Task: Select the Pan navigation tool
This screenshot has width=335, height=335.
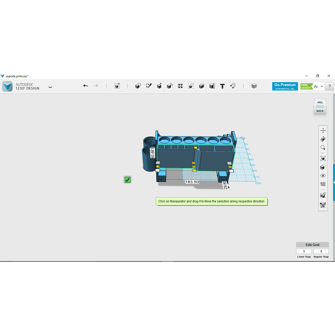Action: tap(323, 131)
